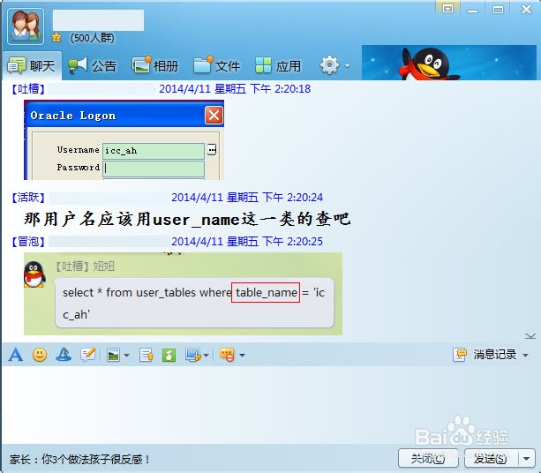Viewport: 541px width, 473px height.
Task: Click the block group messages icon
Action: (227, 355)
